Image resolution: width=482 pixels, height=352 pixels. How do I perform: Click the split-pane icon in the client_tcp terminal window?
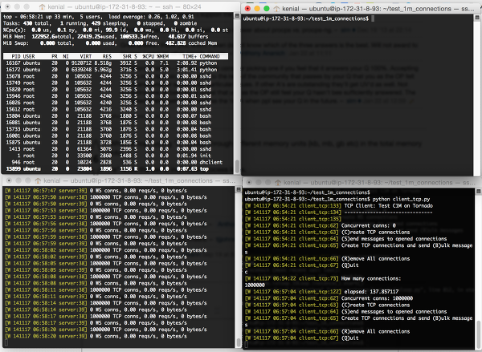click(478, 191)
